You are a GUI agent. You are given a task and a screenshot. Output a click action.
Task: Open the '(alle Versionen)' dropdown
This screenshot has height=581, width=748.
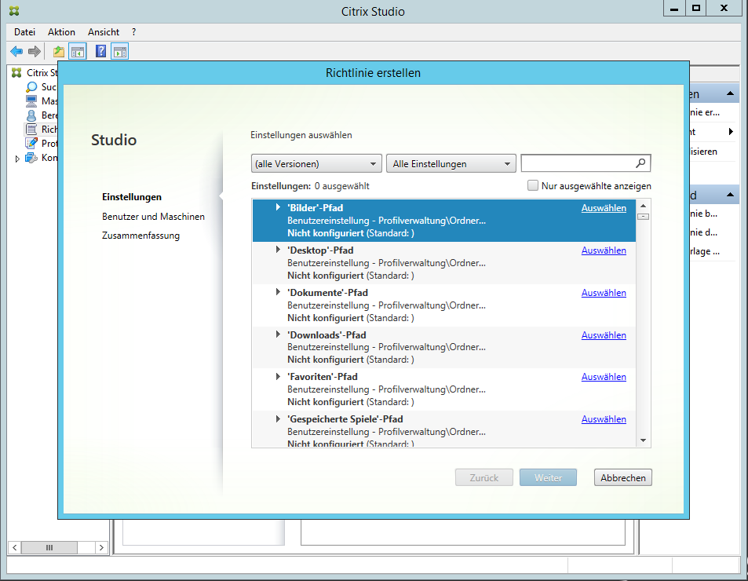316,163
